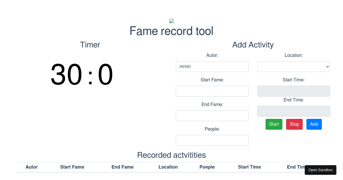Viewport: 343px width, 180px height.
Task: Open the Location dropdown
Action: pyautogui.click(x=294, y=66)
